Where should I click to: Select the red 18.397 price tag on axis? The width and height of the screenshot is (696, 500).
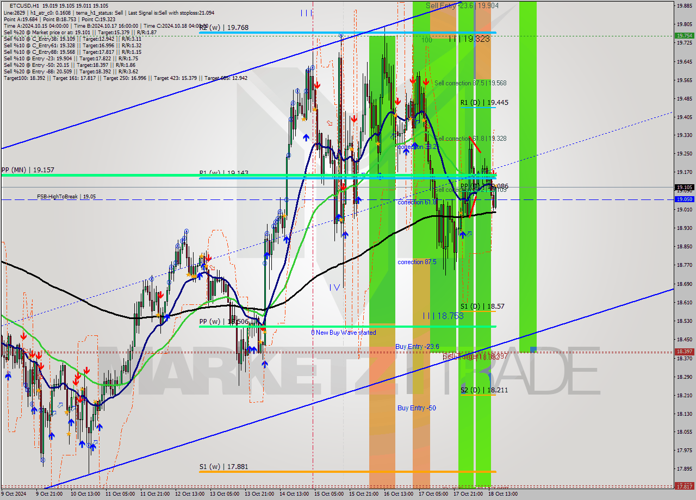tap(684, 352)
